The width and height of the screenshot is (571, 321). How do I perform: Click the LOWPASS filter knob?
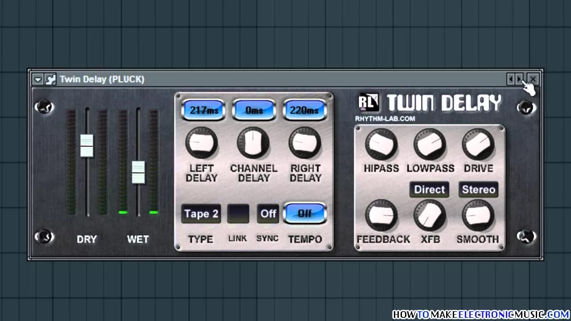coord(430,144)
